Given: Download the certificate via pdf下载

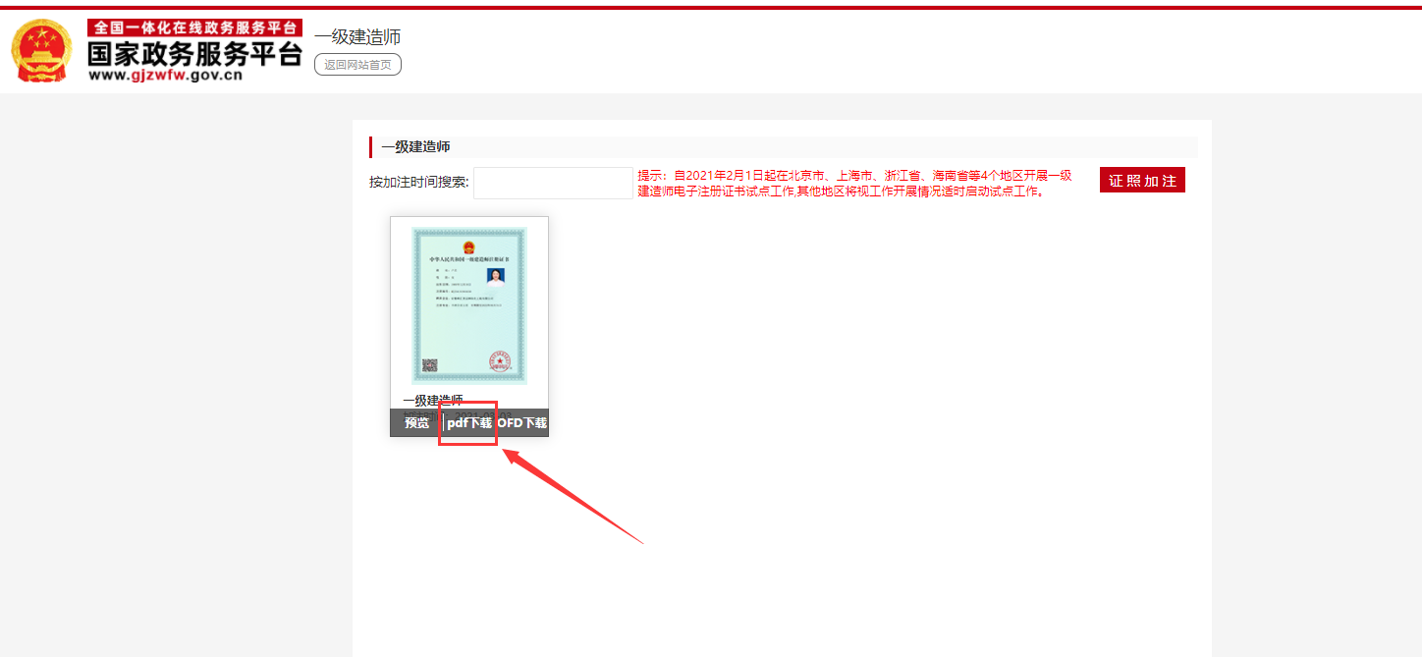Looking at the screenshot, I should 468,422.
